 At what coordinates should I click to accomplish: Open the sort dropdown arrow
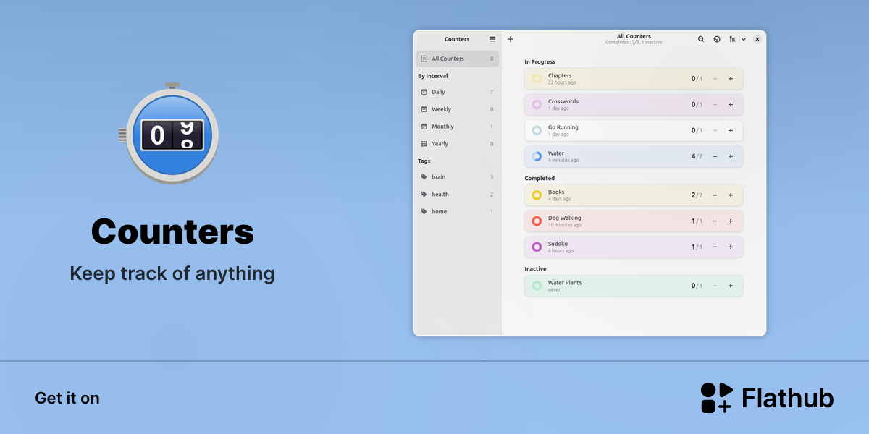coord(744,39)
